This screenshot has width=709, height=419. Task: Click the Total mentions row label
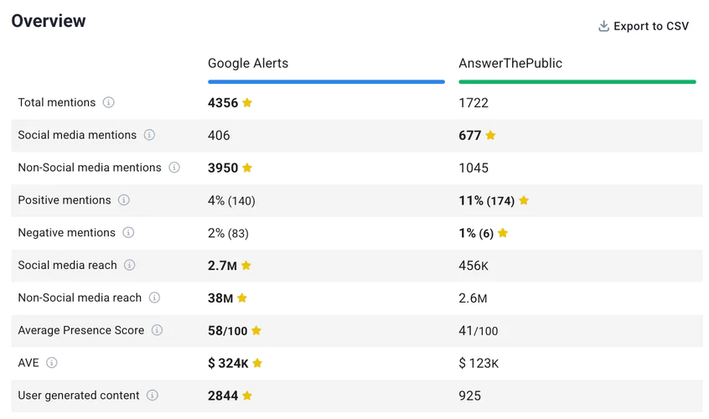(57, 102)
